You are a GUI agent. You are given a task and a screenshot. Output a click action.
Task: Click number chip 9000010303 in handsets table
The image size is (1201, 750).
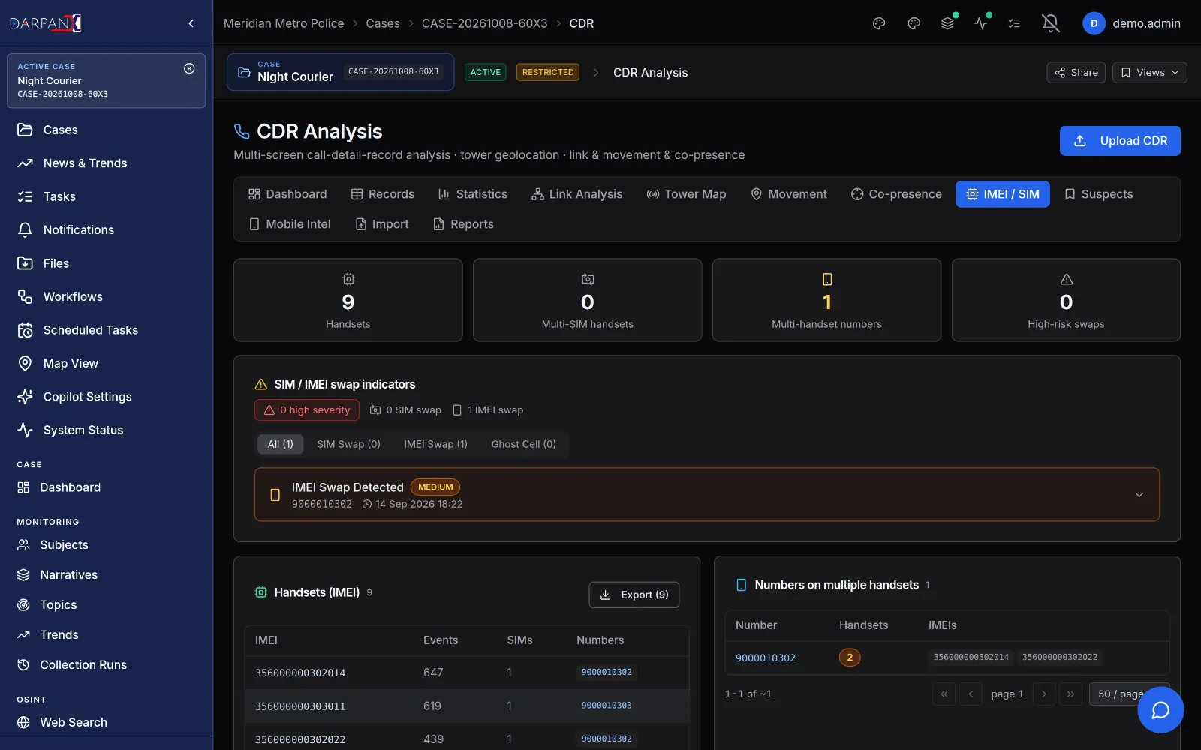tap(607, 706)
